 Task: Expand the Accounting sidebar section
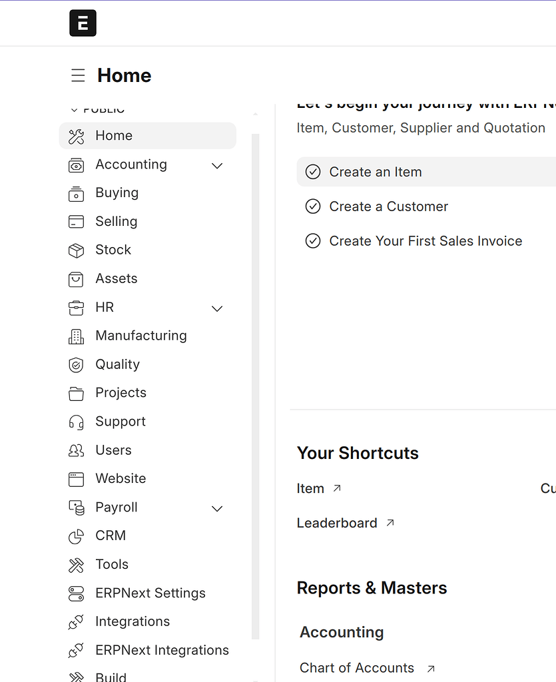pyautogui.click(x=217, y=165)
